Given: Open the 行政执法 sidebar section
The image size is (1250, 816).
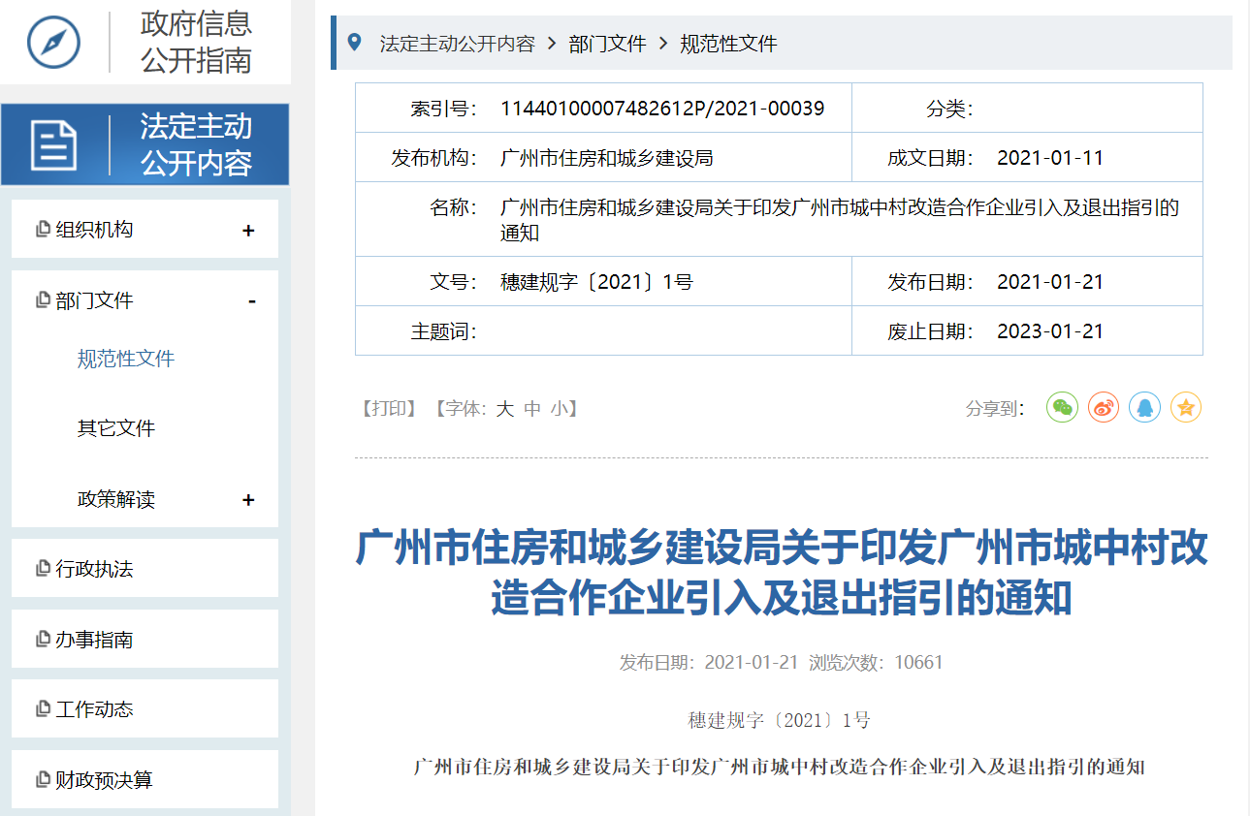Looking at the screenshot, I should [94, 569].
